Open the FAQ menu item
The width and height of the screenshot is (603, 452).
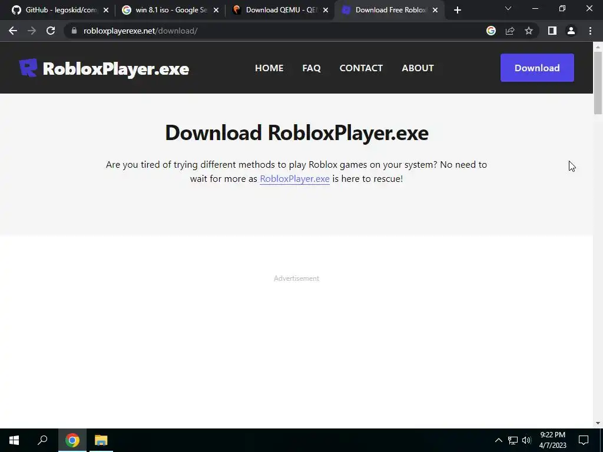click(312, 68)
